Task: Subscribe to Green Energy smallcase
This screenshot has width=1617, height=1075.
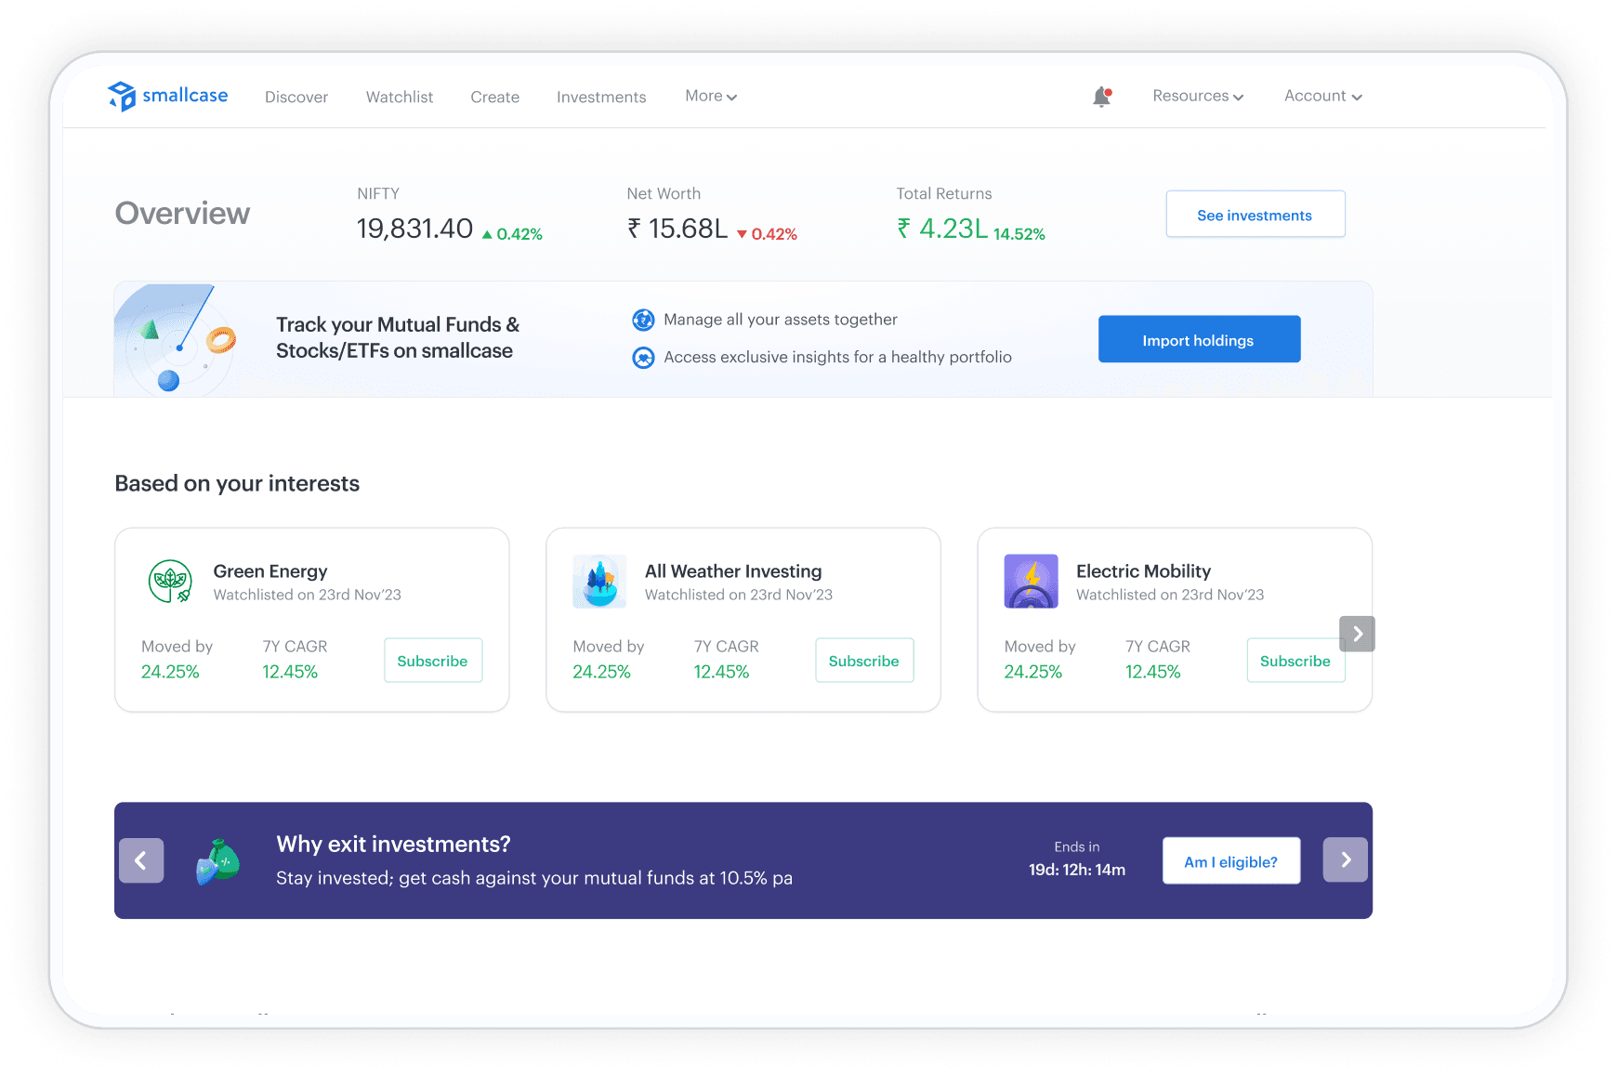Action: (x=433, y=661)
